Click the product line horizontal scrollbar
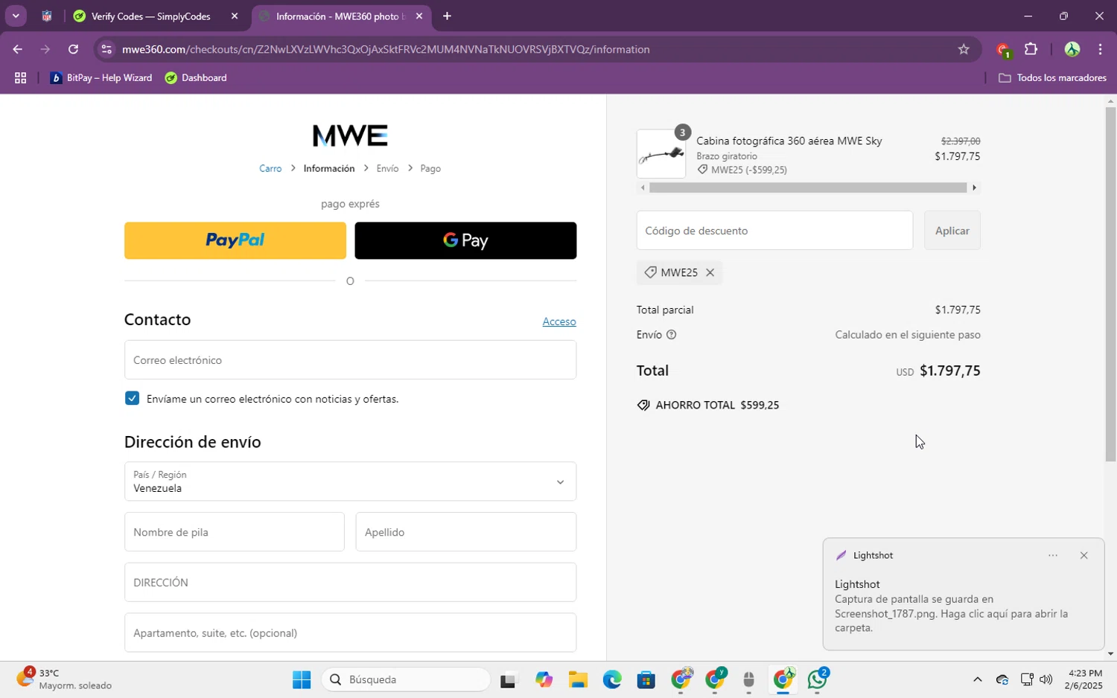1117x698 pixels. [808, 188]
